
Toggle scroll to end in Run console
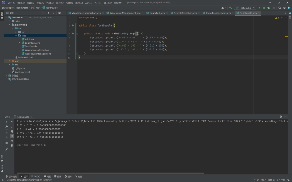(12, 136)
